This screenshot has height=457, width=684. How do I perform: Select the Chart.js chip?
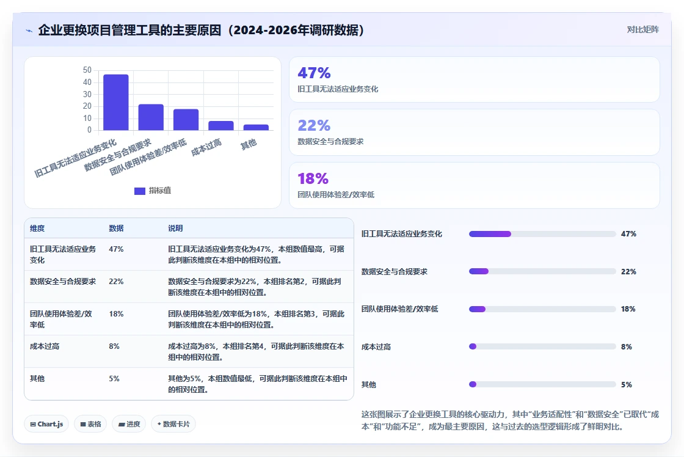[46, 424]
